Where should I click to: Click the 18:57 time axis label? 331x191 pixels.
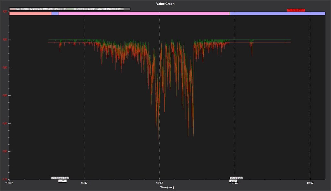coord(160,182)
